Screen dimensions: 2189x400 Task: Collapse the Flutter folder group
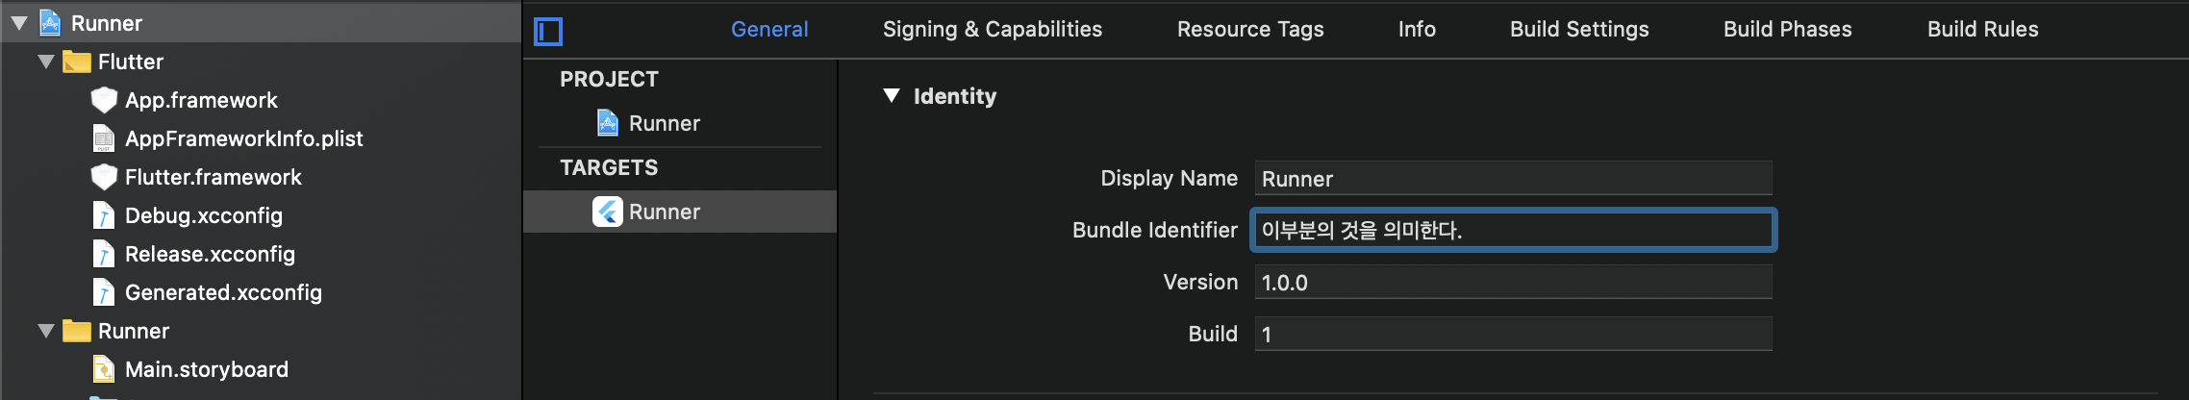45,62
